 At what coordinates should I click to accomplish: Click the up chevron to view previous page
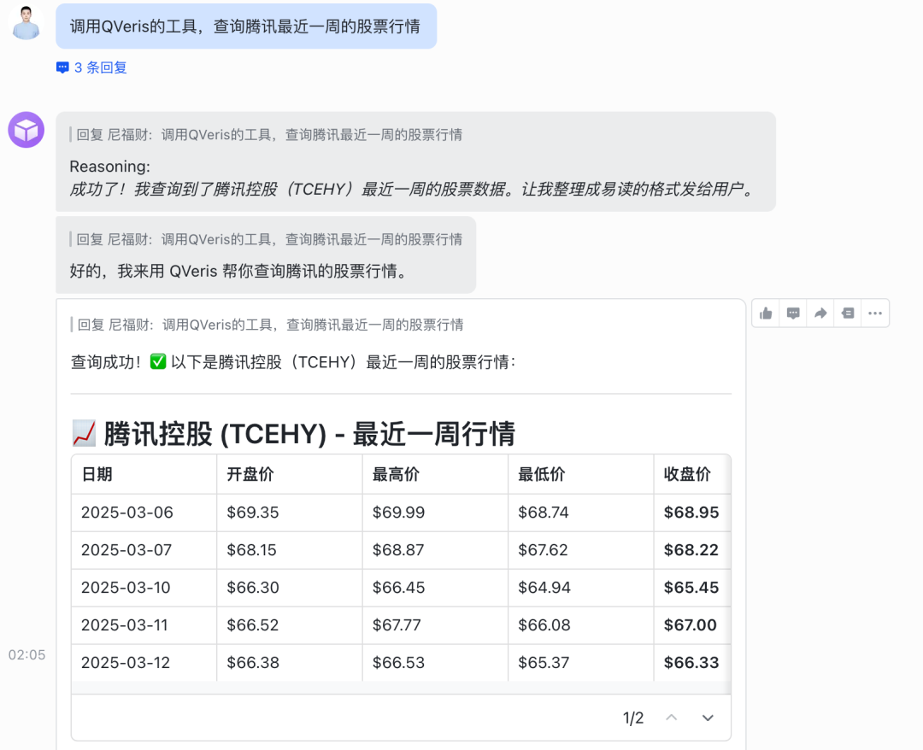[671, 718]
